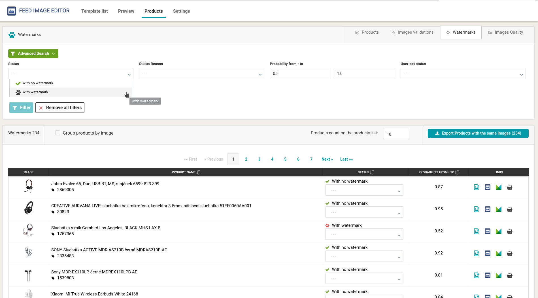Jump to Last page
Image resolution: width=538 pixels, height=298 pixels.
pos(346,159)
